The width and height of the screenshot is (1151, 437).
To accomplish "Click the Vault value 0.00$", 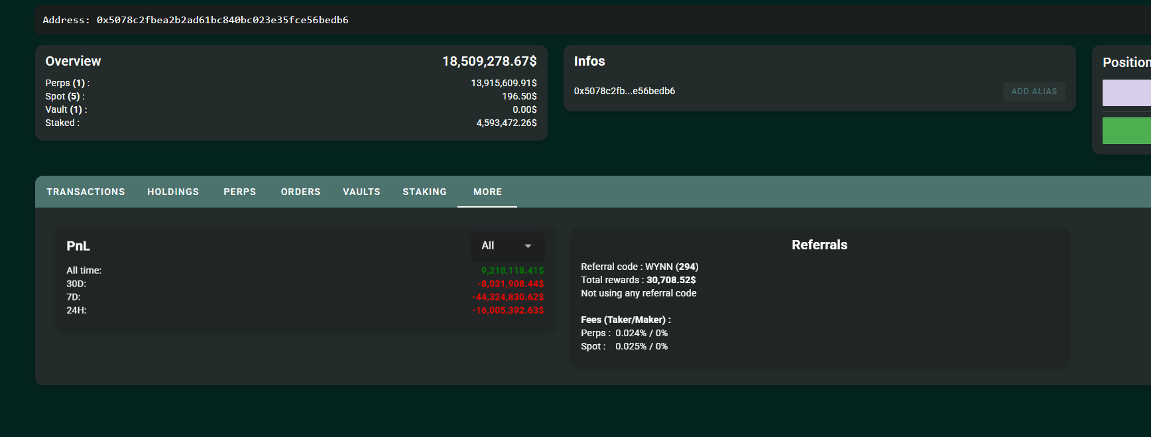I will pyautogui.click(x=524, y=109).
